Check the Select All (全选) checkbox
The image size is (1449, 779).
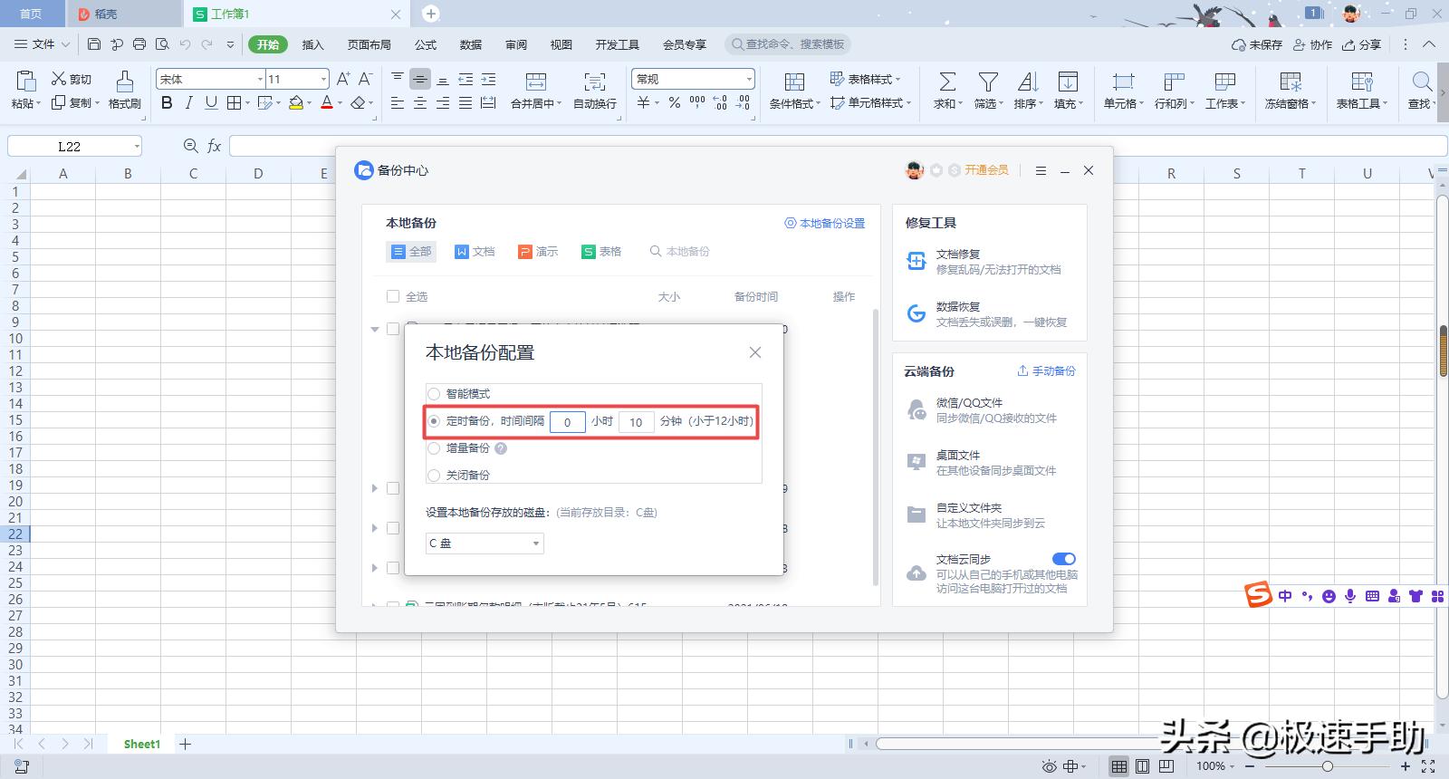tap(393, 296)
